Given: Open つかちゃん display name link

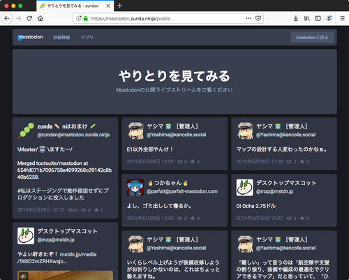Looking at the screenshot, I should tap(168, 183).
